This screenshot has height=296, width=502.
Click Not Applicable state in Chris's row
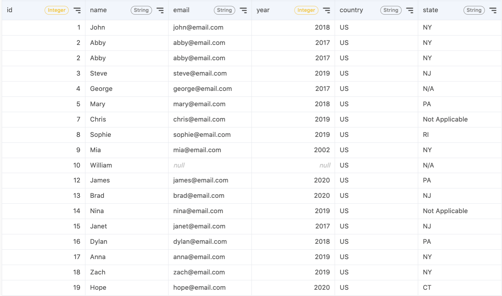(x=459, y=119)
